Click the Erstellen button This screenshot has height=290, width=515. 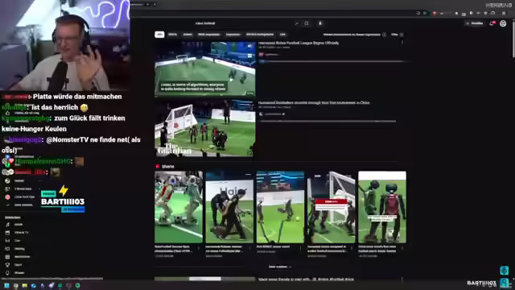pos(474,23)
